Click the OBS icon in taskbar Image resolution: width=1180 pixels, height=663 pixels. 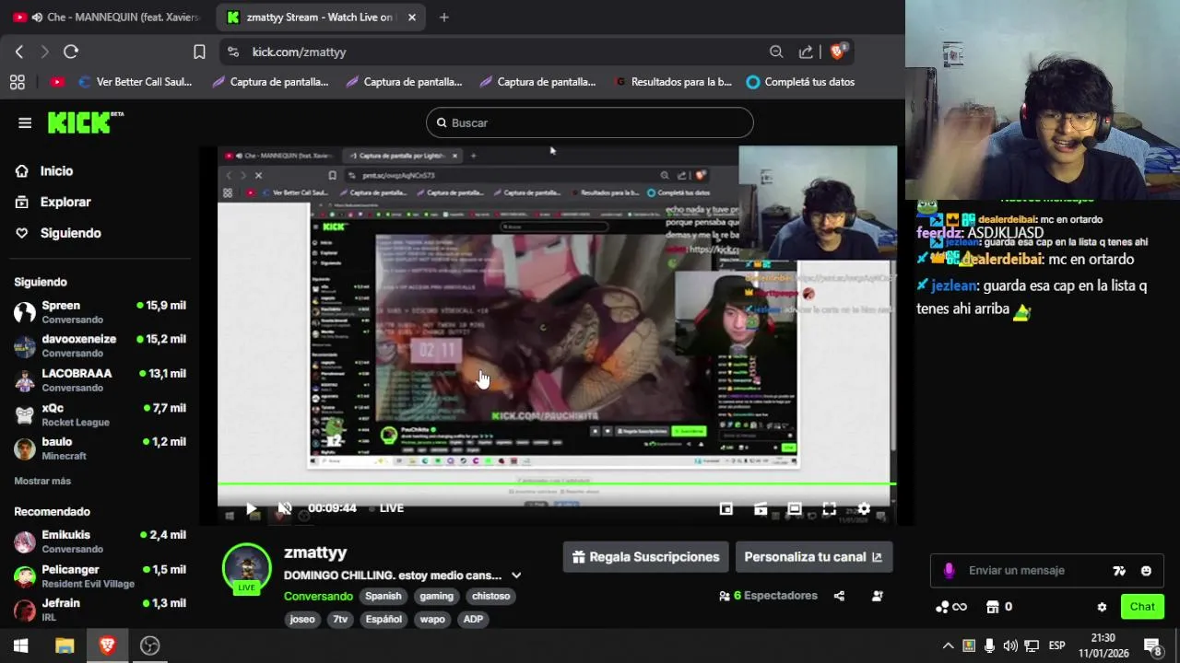[149, 646]
